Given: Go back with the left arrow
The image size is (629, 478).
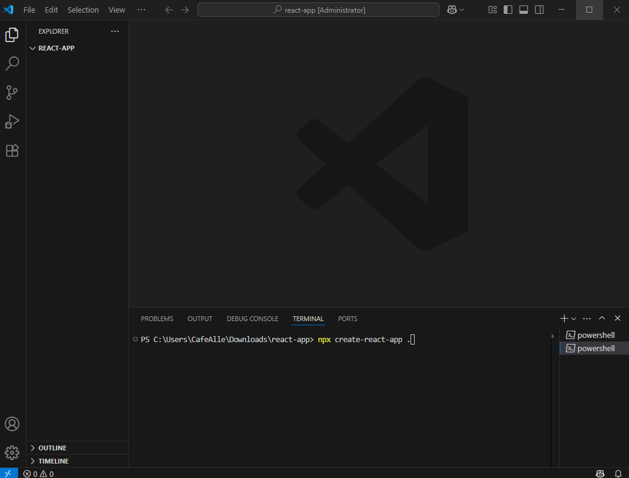Looking at the screenshot, I should [169, 10].
